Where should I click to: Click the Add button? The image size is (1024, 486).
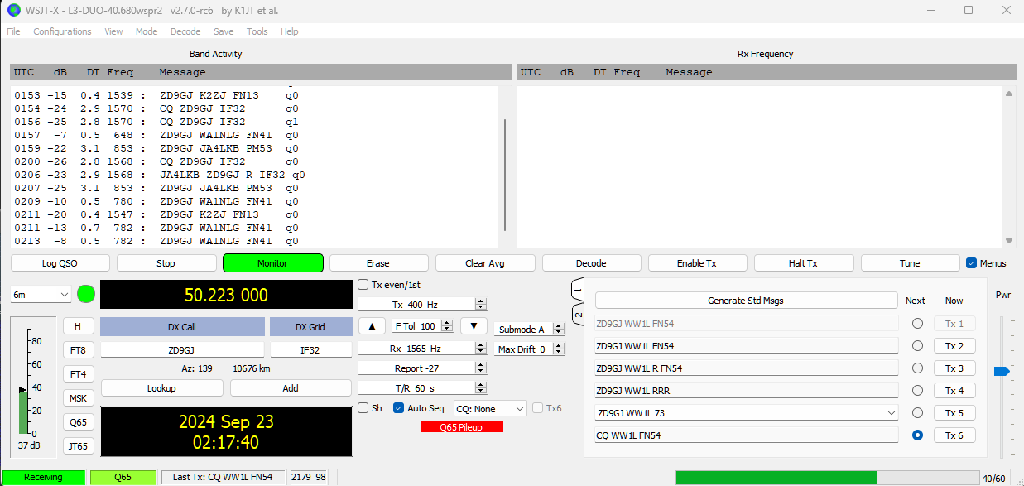tap(291, 387)
